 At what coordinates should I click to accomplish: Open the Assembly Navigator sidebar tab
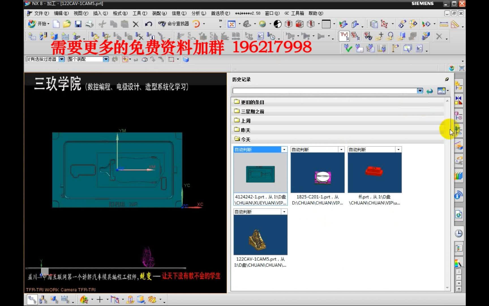pyautogui.click(x=458, y=85)
